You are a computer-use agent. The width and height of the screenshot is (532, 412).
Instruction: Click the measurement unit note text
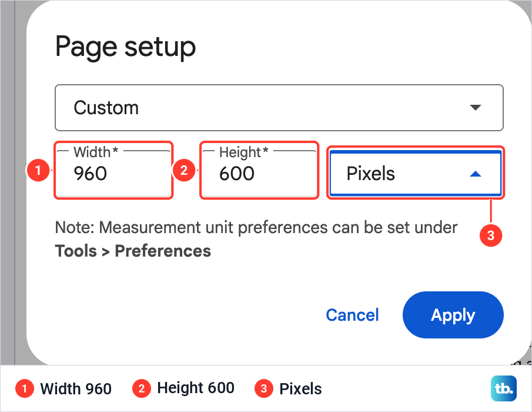click(x=256, y=239)
